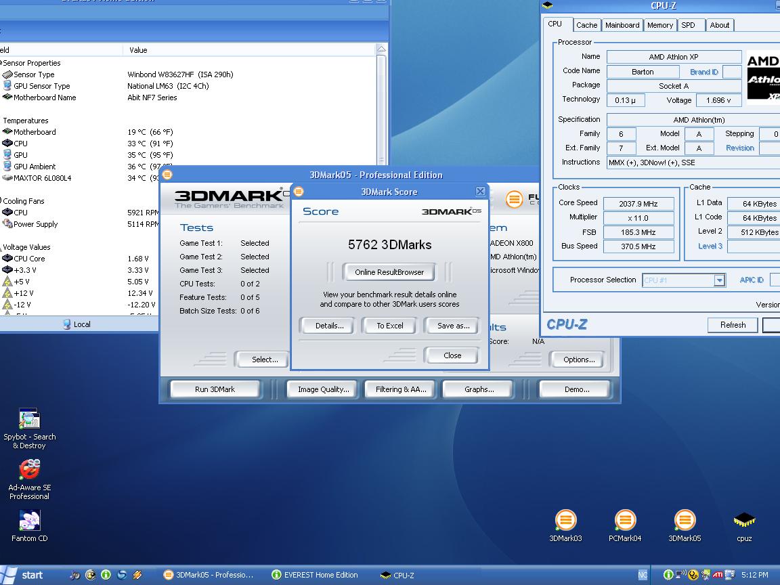This screenshot has height=585, width=780.
Task: Open Filtering & AA... settings
Action: [x=400, y=389]
